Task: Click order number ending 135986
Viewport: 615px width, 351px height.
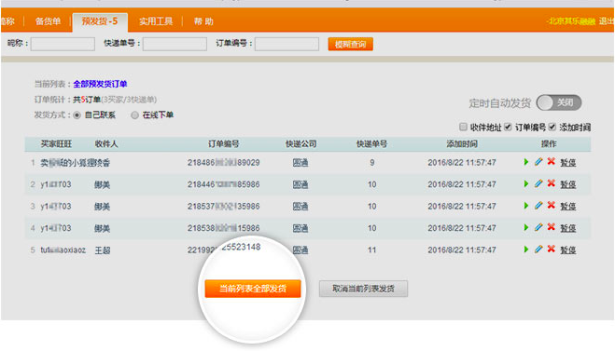Action: (224, 207)
